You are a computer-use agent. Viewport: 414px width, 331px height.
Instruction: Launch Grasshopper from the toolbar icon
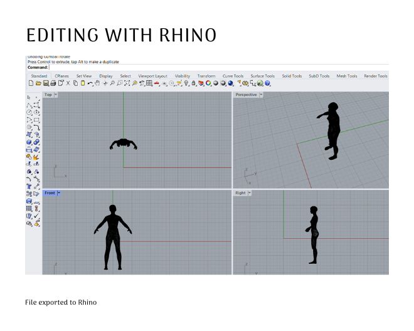tap(260, 83)
